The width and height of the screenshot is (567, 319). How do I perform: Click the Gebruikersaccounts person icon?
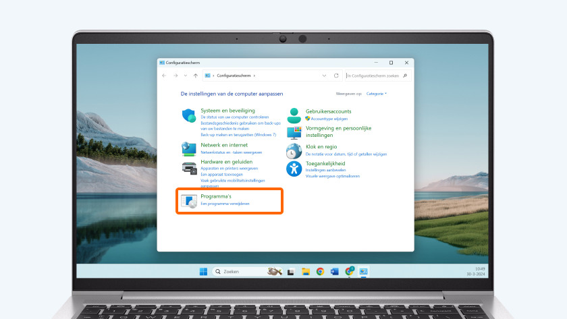(x=294, y=115)
